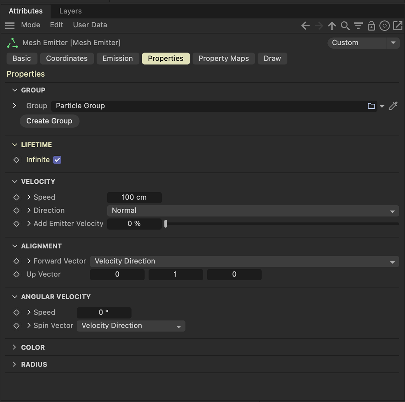This screenshot has width=405, height=402.
Task: Select the Attributes tab
Action: [26, 11]
